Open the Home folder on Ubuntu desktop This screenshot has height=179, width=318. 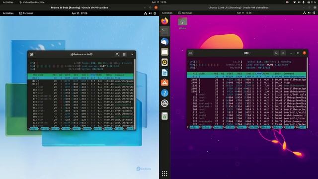pyautogui.click(x=182, y=23)
